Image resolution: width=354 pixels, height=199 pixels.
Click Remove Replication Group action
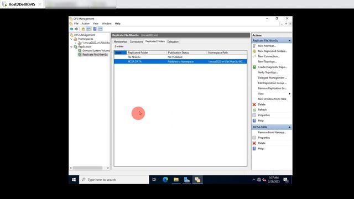pyautogui.click(x=272, y=88)
